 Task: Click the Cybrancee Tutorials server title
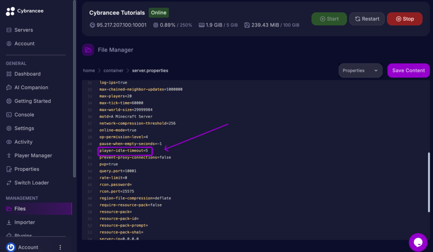point(117,13)
